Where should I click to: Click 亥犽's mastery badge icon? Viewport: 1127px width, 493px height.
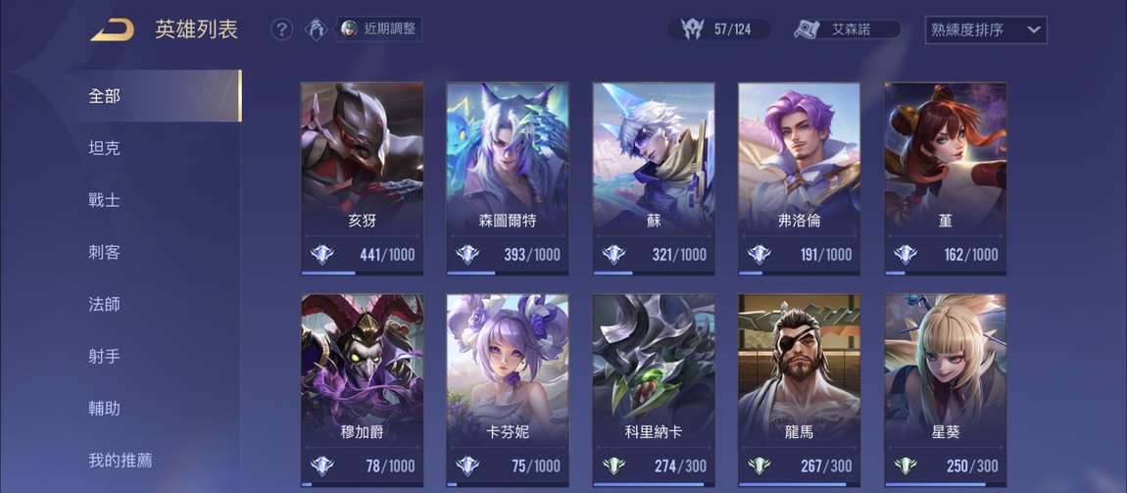pyautogui.click(x=322, y=255)
